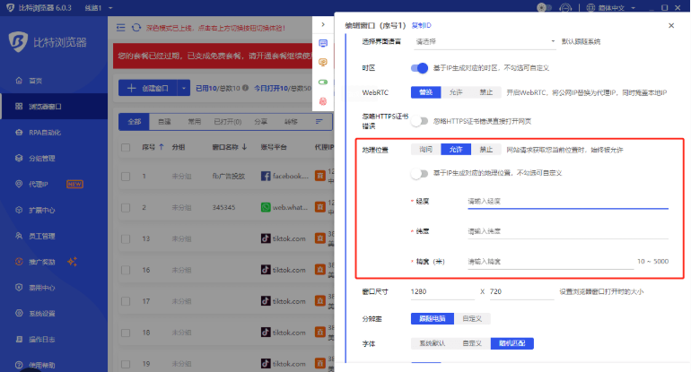Open 推广奖励 reward icon in sidebar
Image resolution: width=691 pixels, height=372 pixels.
[x=19, y=262]
